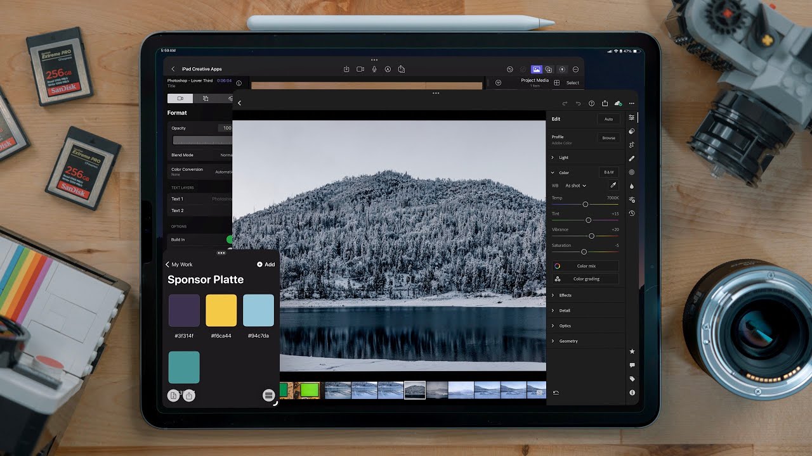Open the Crop and rotate tool in Lightroom
812x456 pixels.
click(631, 145)
